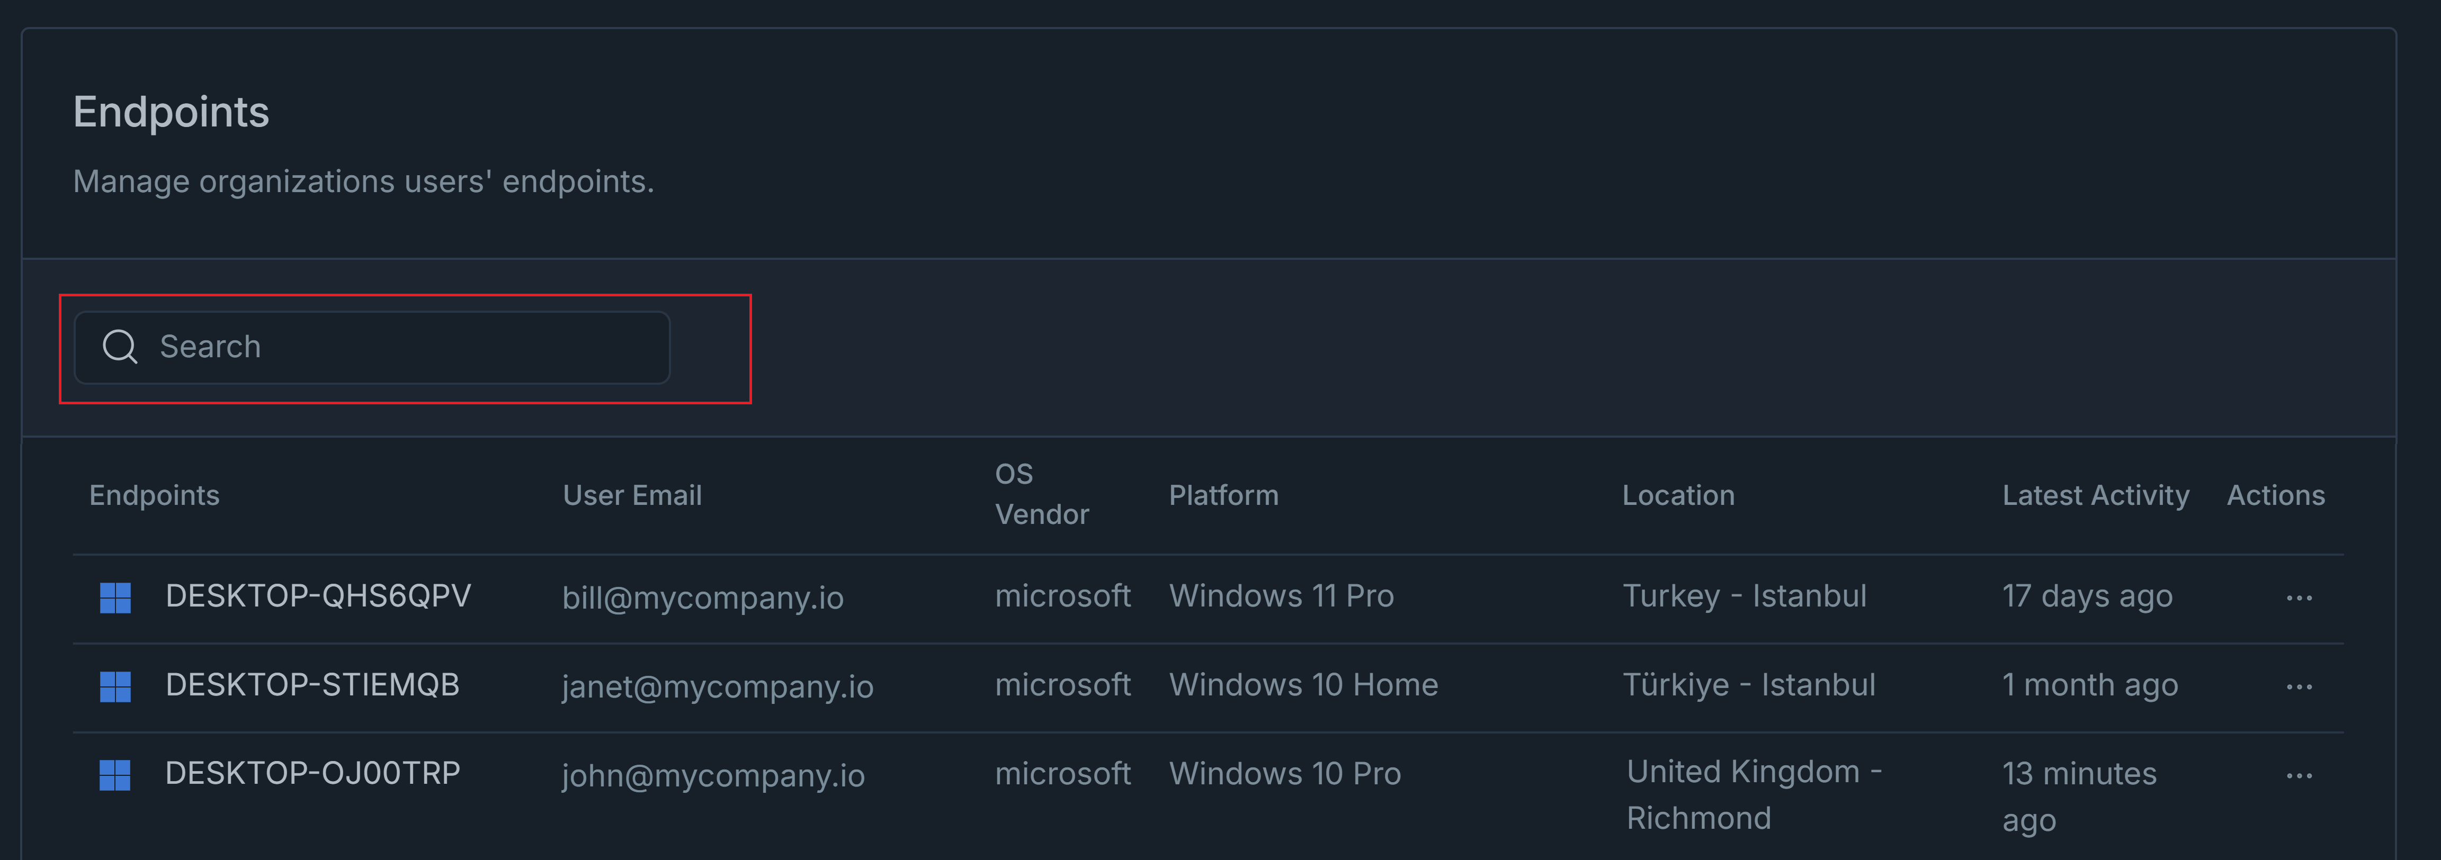Click Windows 10 Home platform cell
Viewport: 2441px width, 860px height.
(x=1303, y=685)
